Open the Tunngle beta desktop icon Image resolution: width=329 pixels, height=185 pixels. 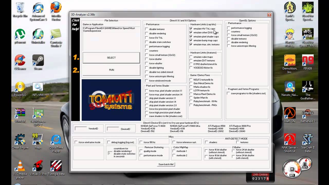pos(56,168)
